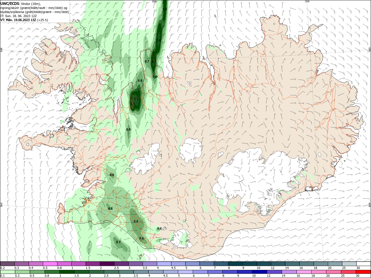The width and height of the screenshot is (371, 278).
Task: Click the bright red 30 mm rain-scale swatch
Action: (x=363, y=272)
